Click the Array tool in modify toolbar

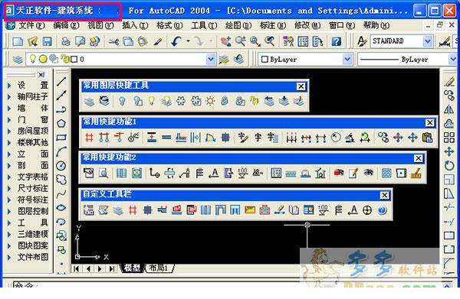click(x=449, y=138)
